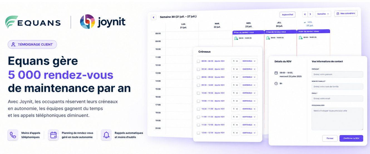Open Mes calendriers

(346, 13)
